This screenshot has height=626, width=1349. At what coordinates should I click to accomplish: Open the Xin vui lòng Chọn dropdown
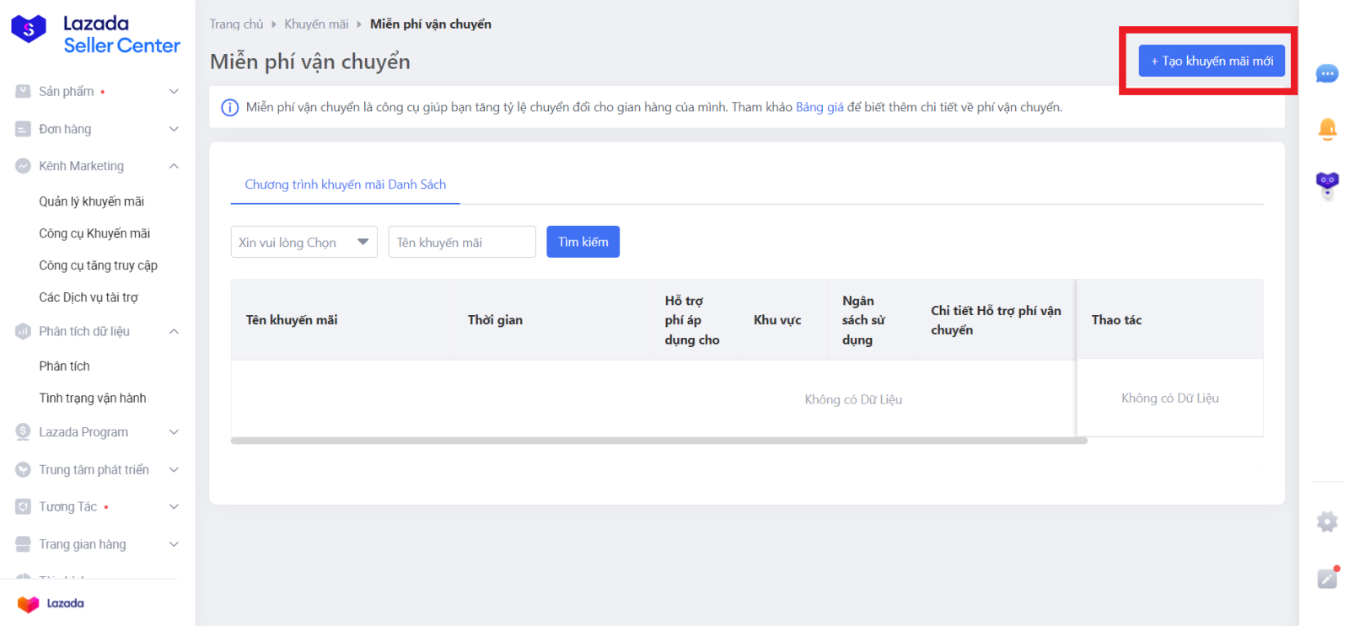point(304,243)
